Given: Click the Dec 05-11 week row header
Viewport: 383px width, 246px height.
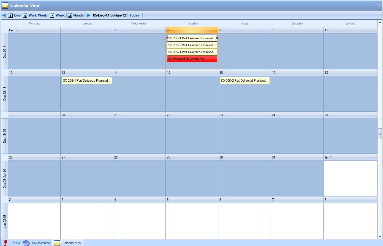Looking at the screenshot, I should click(x=4, y=51).
